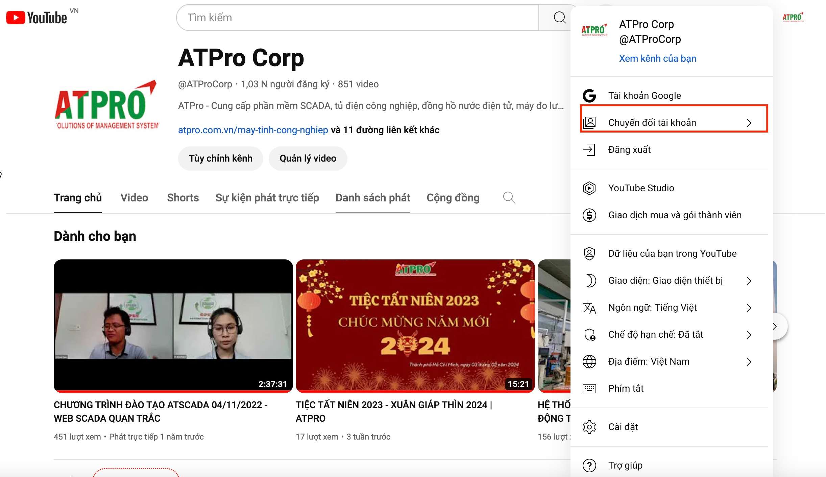Open atpro.com.vn/may-tinh-cong-nghiep link
Image resolution: width=826 pixels, height=477 pixels.
click(253, 130)
